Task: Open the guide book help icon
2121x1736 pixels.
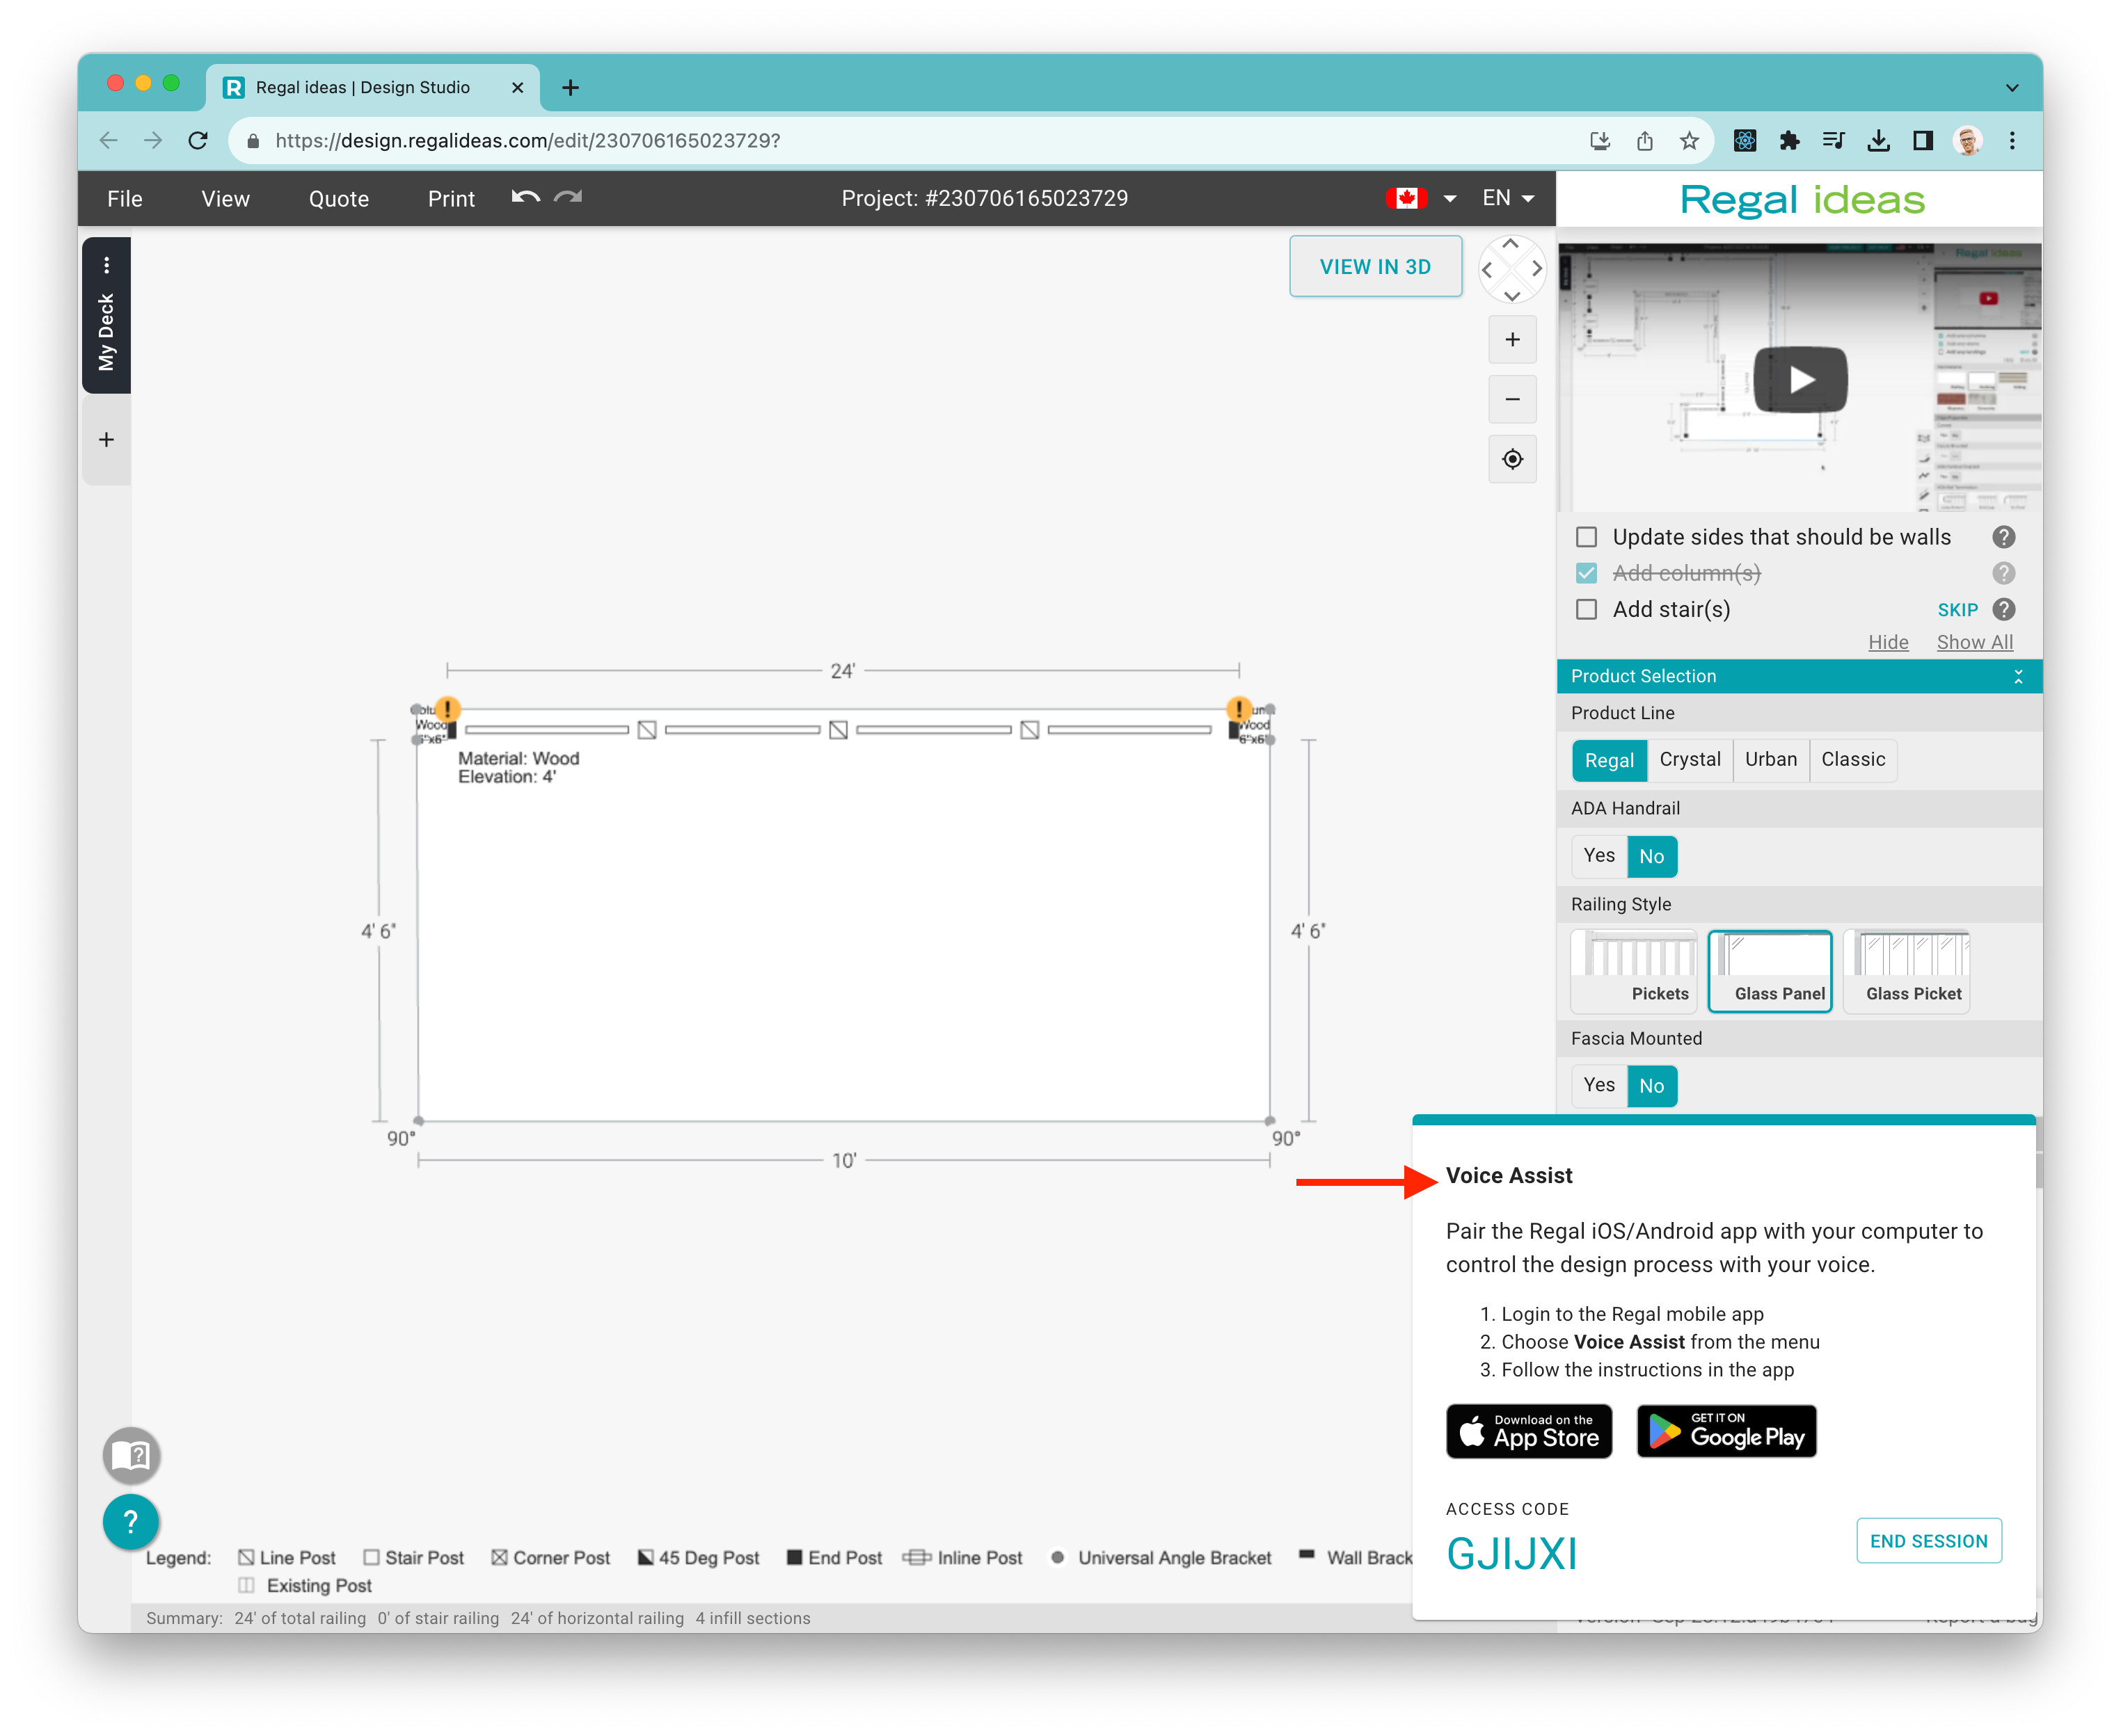Action: pyautogui.click(x=131, y=1455)
